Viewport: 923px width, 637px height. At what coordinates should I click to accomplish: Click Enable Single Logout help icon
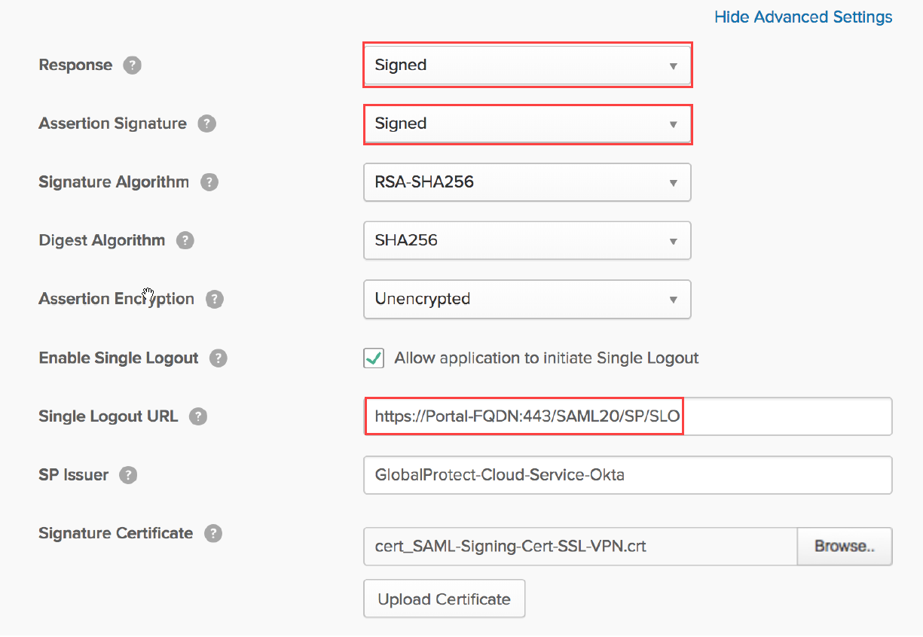tap(219, 358)
